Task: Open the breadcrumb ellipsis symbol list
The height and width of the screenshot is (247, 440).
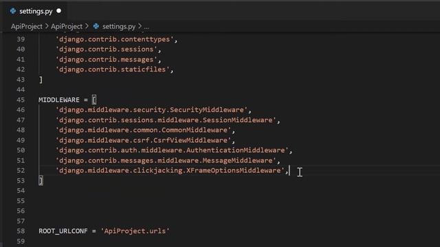Action: (146, 27)
